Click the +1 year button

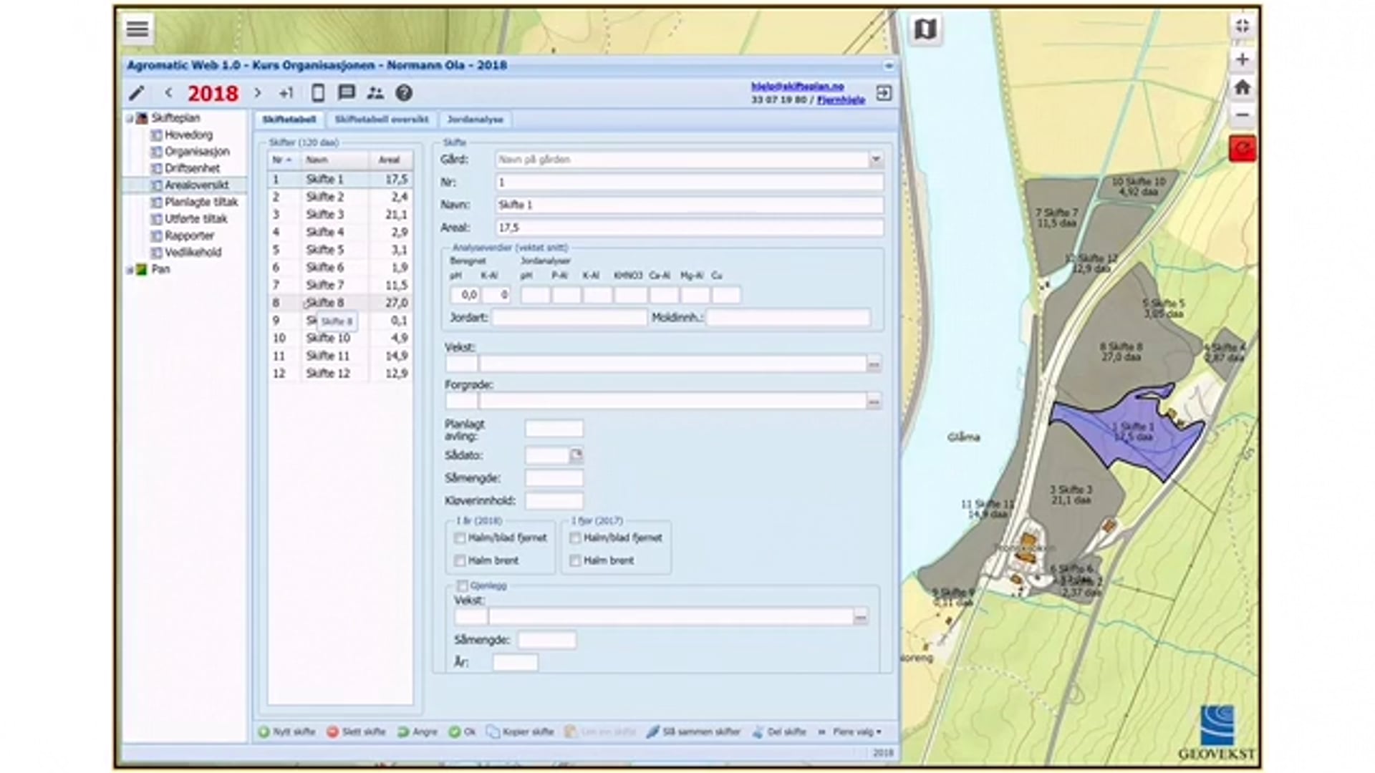tap(286, 93)
